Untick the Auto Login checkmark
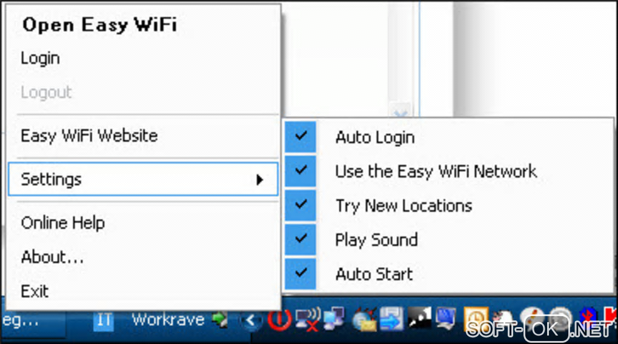 (301, 136)
